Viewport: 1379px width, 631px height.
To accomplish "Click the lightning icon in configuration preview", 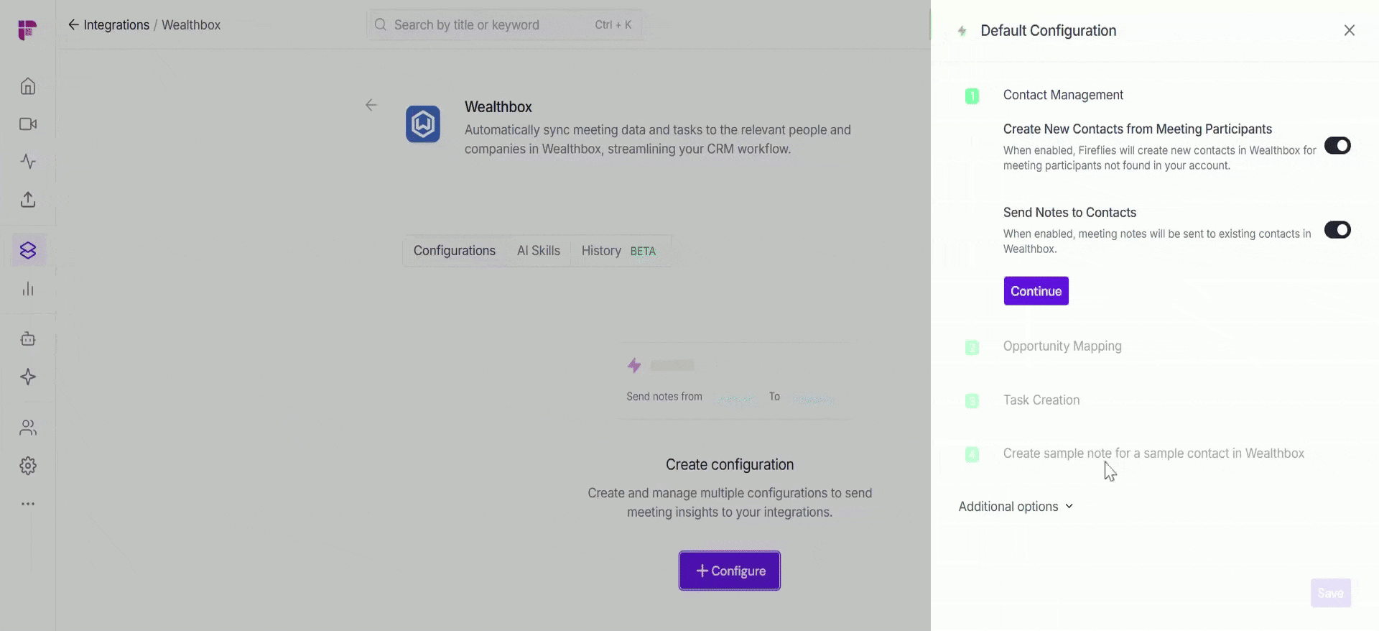I will [634, 365].
